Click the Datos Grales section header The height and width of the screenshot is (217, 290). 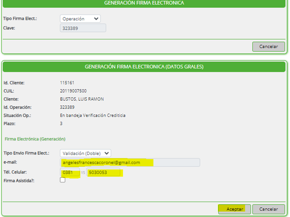(x=144, y=67)
